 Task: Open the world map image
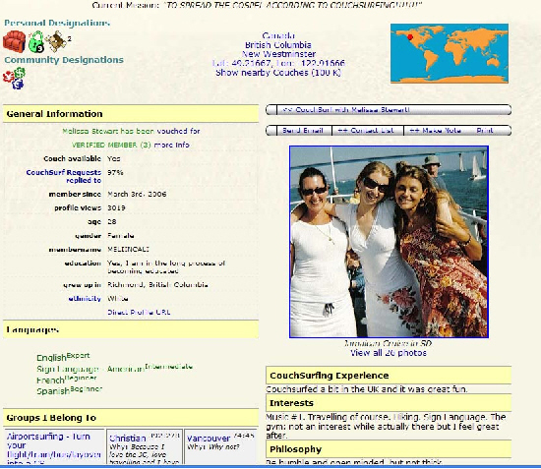point(450,53)
